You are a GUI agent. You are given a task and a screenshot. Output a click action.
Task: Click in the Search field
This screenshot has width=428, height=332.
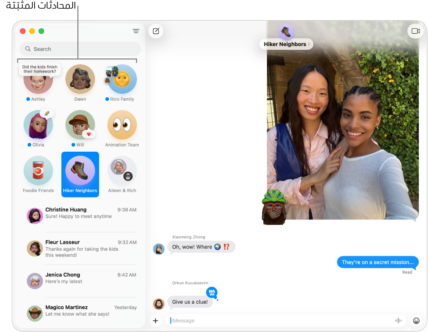click(x=80, y=49)
